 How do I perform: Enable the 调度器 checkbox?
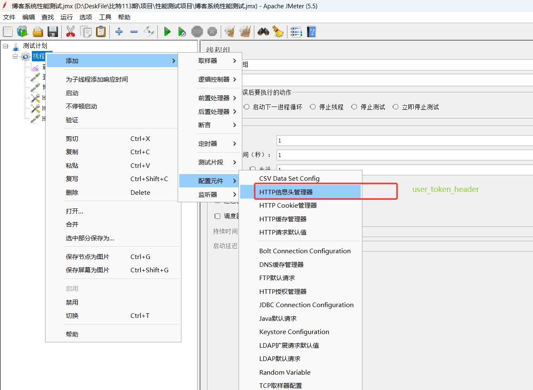click(217, 216)
